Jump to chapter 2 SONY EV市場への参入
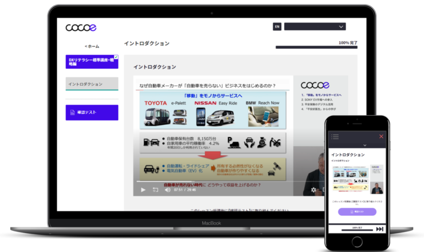Image resolution: width=424 pixels, height=252 pixels. tap(317, 100)
